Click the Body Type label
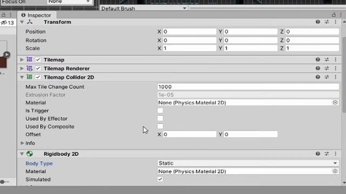 point(39,163)
